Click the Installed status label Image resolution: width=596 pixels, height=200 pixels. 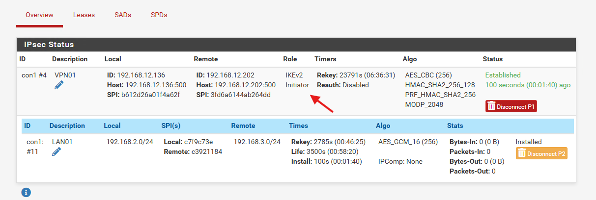(x=529, y=142)
